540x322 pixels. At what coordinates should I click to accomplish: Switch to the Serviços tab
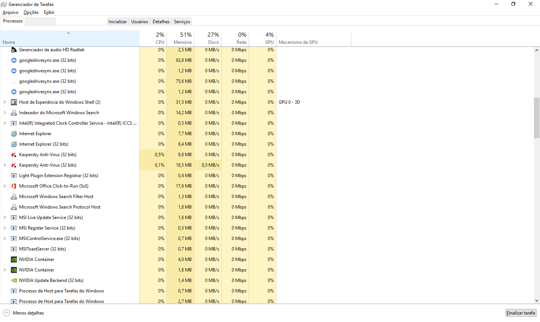coord(182,22)
